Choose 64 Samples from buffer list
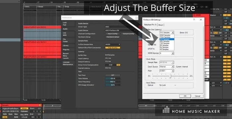Viewport: 232px width, 119px height. (x=167, y=47)
